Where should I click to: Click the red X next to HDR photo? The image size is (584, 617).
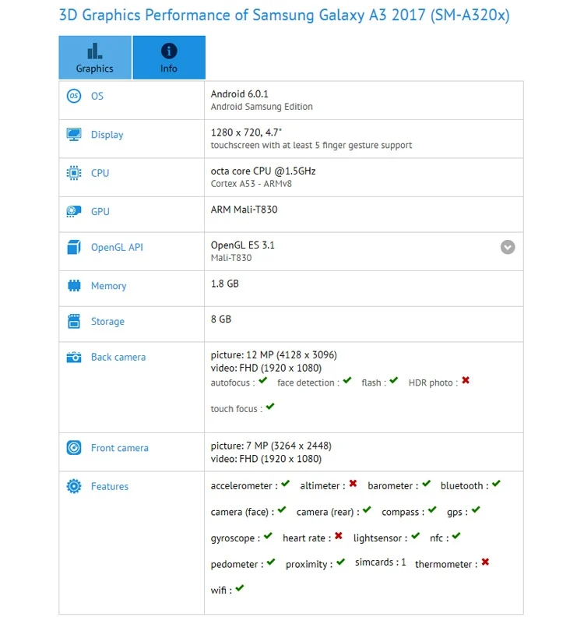[466, 380]
